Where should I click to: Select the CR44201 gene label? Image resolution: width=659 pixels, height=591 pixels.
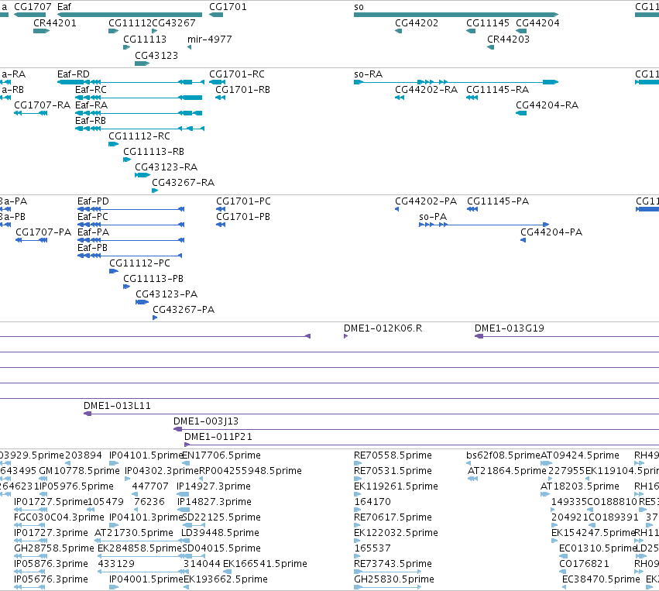click(55, 23)
